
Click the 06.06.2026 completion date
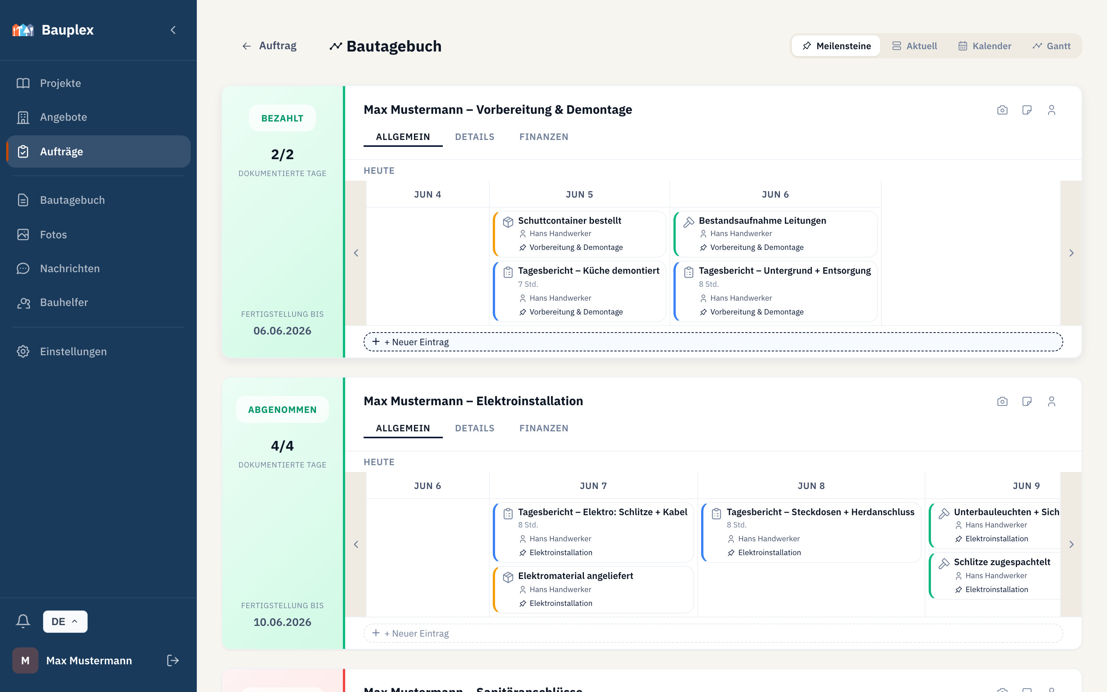pyautogui.click(x=282, y=331)
